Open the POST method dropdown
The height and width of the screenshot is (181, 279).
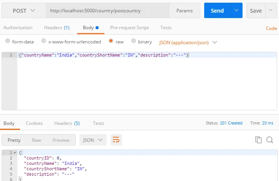[x=24, y=11]
